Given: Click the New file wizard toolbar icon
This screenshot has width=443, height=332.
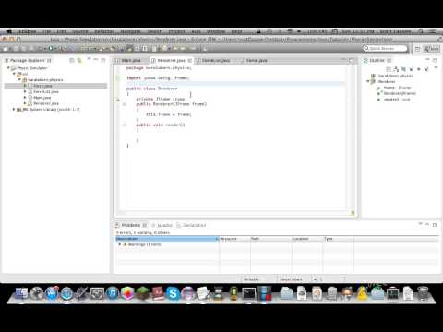Looking at the screenshot, I should click(6, 49).
